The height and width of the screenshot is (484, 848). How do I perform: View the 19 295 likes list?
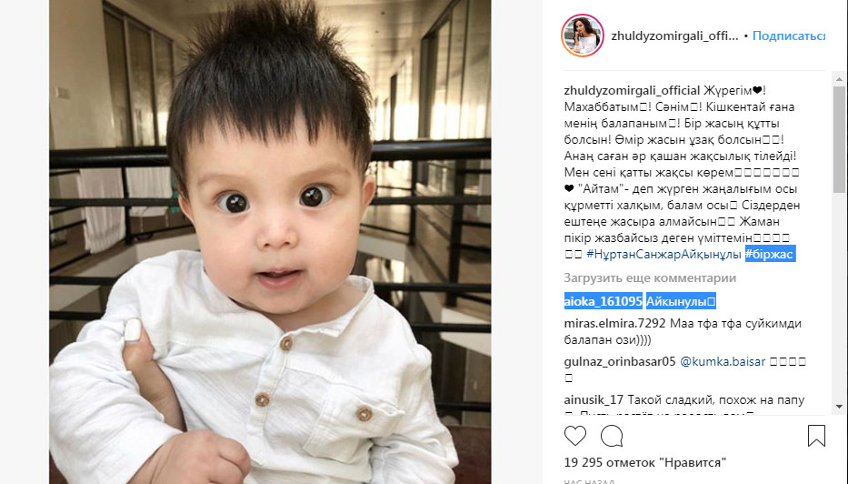click(x=644, y=462)
